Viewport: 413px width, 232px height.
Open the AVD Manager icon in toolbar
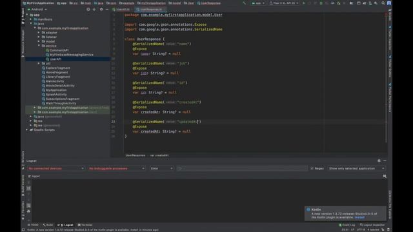click(370, 3)
